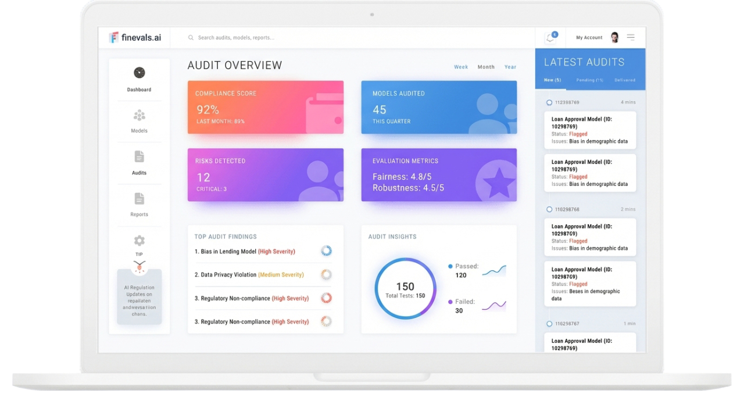744x415 pixels.
Task: Expand the My Account menu
Action: point(589,38)
